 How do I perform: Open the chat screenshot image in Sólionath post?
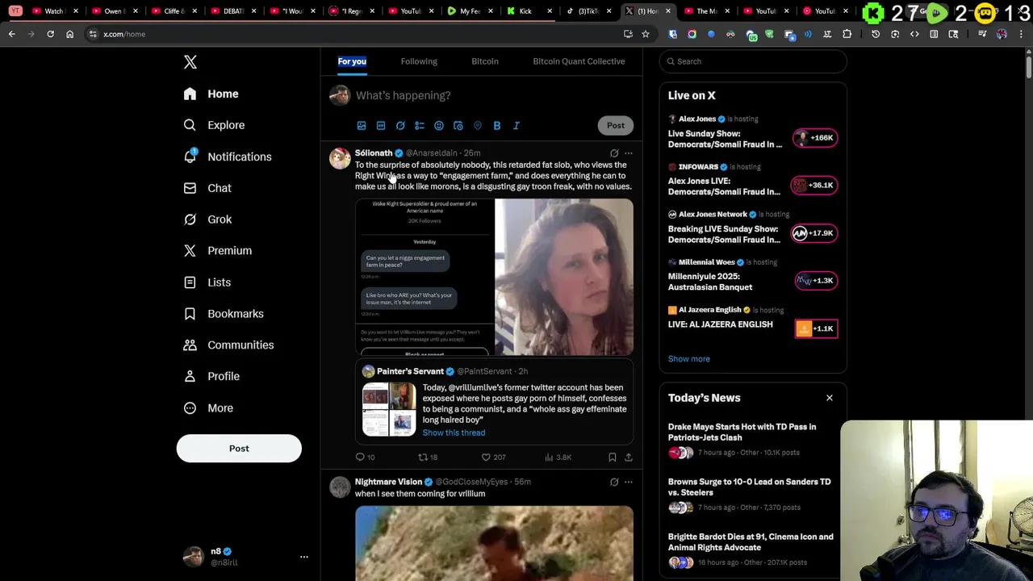tap(424, 277)
